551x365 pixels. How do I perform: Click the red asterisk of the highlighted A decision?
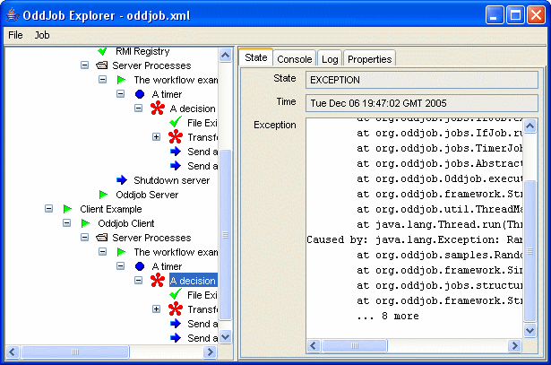pyautogui.click(x=158, y=281)
